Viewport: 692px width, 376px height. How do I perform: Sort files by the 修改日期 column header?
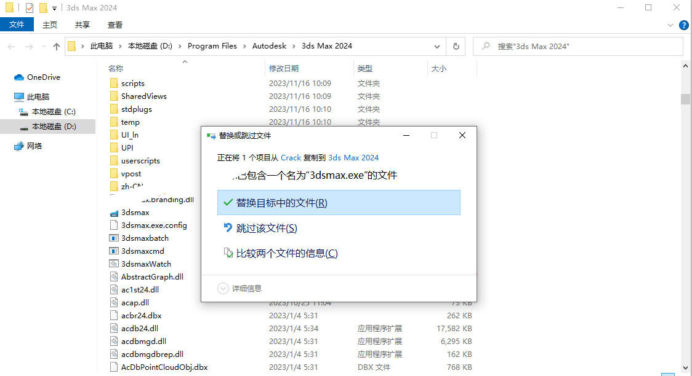(284, 68)
